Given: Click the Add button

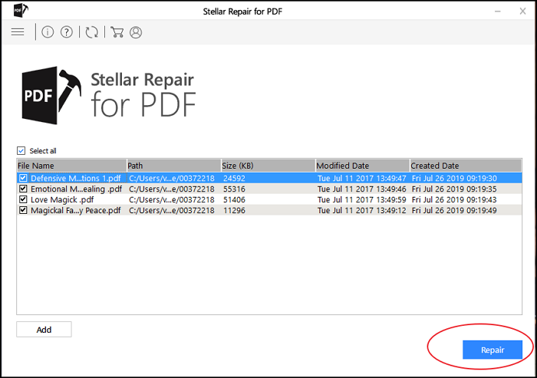Looking at the screenshot, I should pos(44,330).
